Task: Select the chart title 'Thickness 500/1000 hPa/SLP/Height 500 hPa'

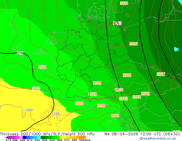Action: (47, 134)
